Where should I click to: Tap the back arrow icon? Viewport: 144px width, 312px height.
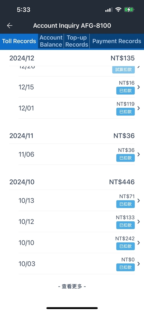(10, 25)
